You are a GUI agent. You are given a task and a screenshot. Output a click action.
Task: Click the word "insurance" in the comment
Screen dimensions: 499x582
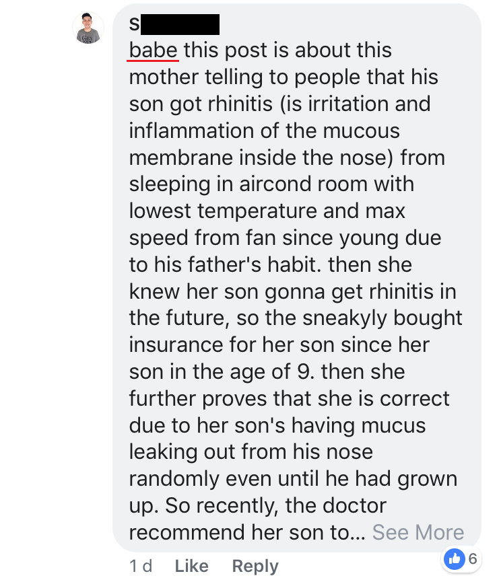click(x=176, y=344)
